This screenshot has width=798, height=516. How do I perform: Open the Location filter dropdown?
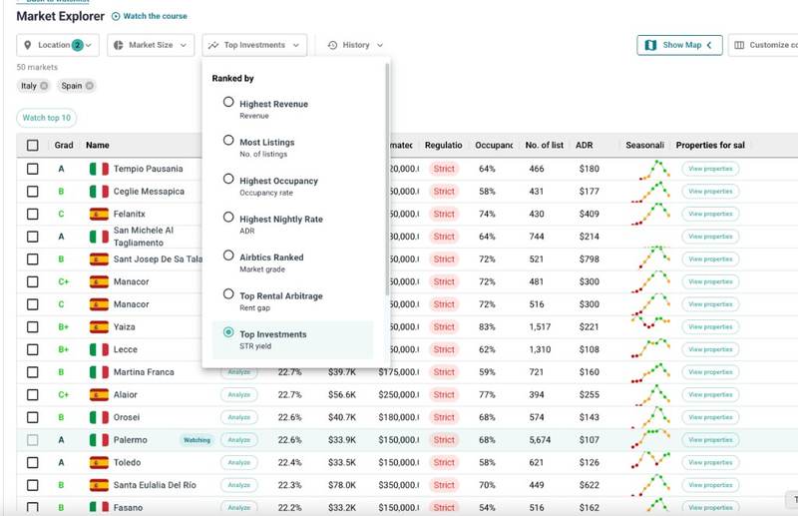click(58, 45)
